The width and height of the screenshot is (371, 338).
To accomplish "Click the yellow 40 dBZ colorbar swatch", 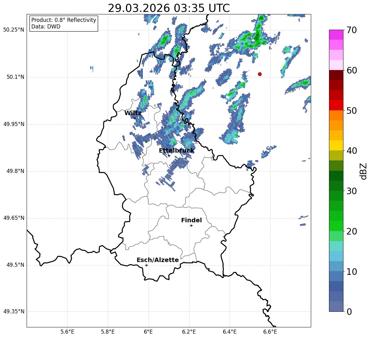I will point(336,145).
